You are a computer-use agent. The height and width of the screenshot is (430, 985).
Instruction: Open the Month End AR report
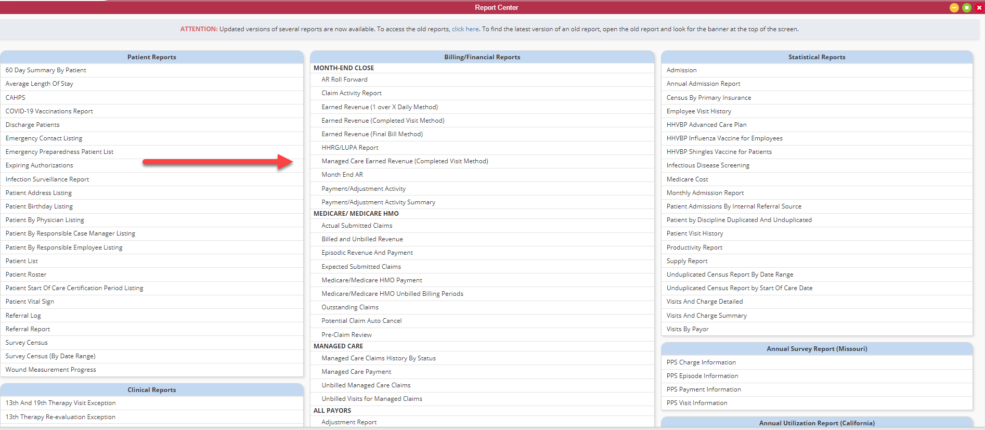(x=342, y=175)
